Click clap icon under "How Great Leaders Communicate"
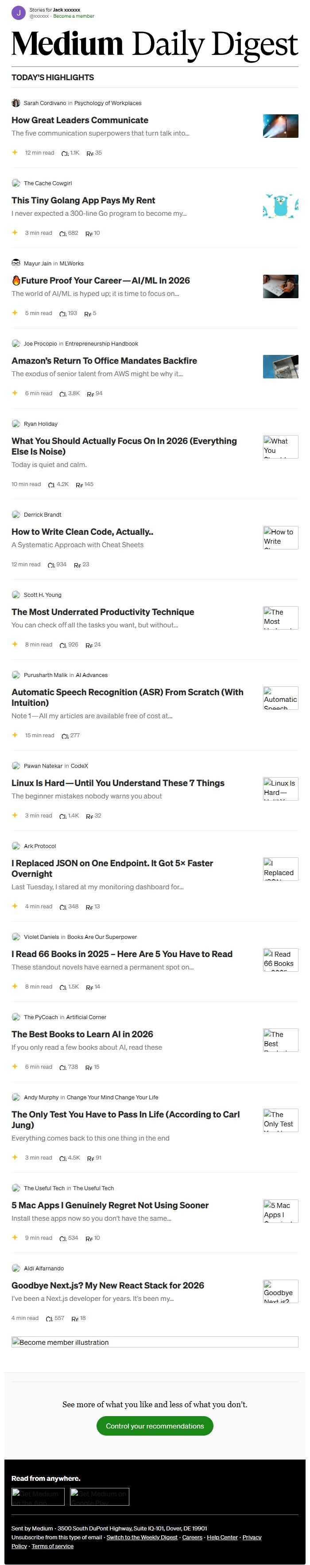310x1565 pixels. (x=65, y=154)
